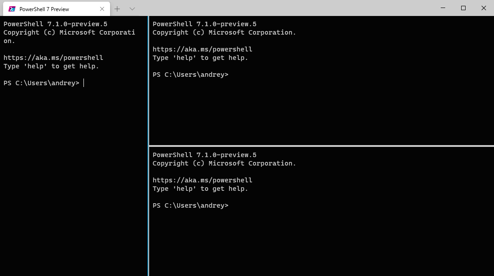494x276 pixels.
Task: Open a new tab with the plus button
Action: tap(117, 9)
